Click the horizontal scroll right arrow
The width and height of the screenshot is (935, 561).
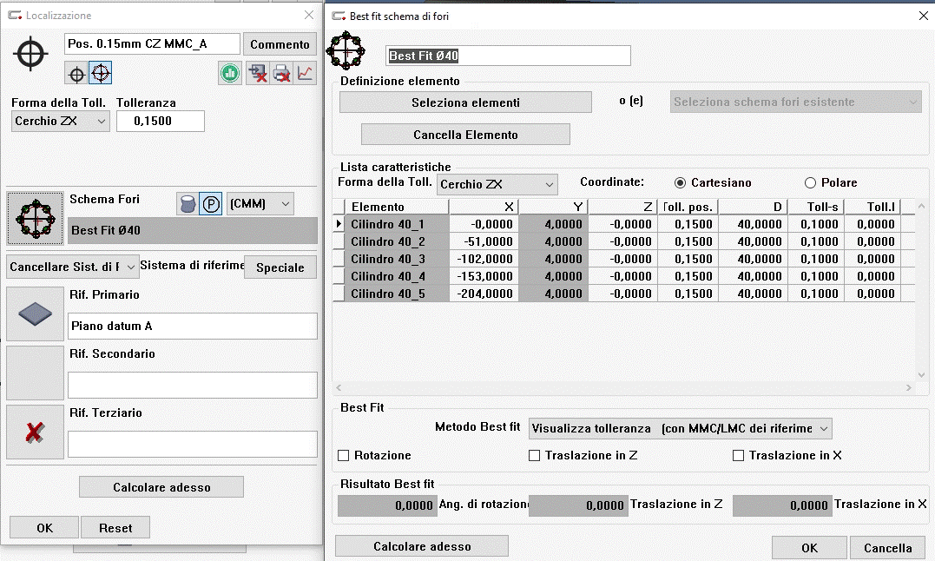coord(909,387)
